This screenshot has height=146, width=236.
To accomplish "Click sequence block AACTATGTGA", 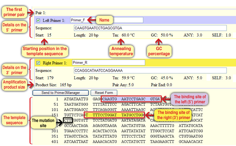I will click(133, 125).
